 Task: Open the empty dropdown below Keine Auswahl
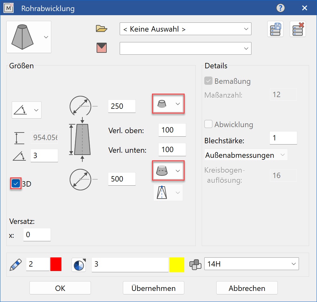[185, 48]
